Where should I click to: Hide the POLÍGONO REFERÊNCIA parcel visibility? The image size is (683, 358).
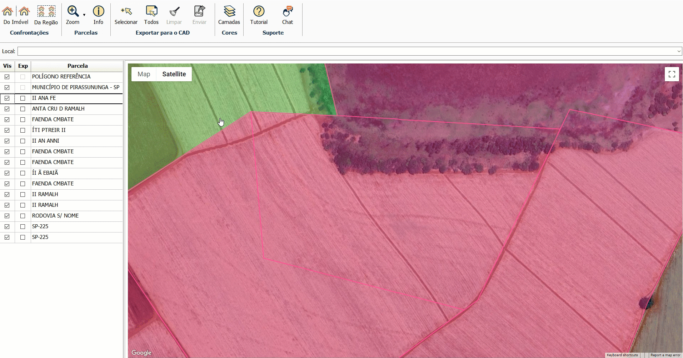[x=7, y=77]
